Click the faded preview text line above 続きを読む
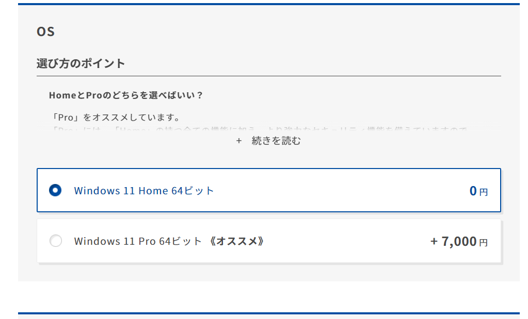The width and height of the screenshot is (528, 319). point(258,129)
